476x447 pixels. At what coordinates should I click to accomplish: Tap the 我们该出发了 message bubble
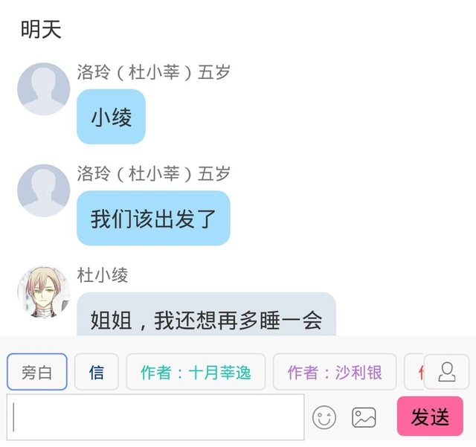point(153,218)
